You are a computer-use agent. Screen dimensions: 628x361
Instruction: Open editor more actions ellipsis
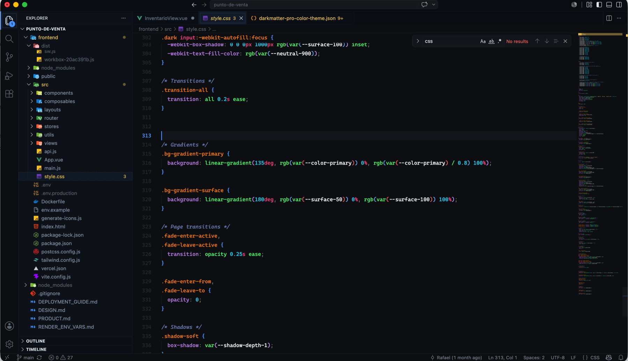point(619,18)
